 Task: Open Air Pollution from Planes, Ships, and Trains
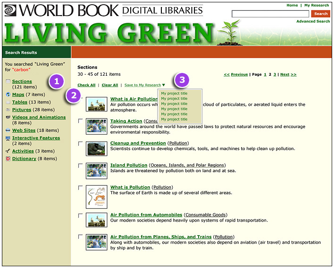click(x=161, y=237)
